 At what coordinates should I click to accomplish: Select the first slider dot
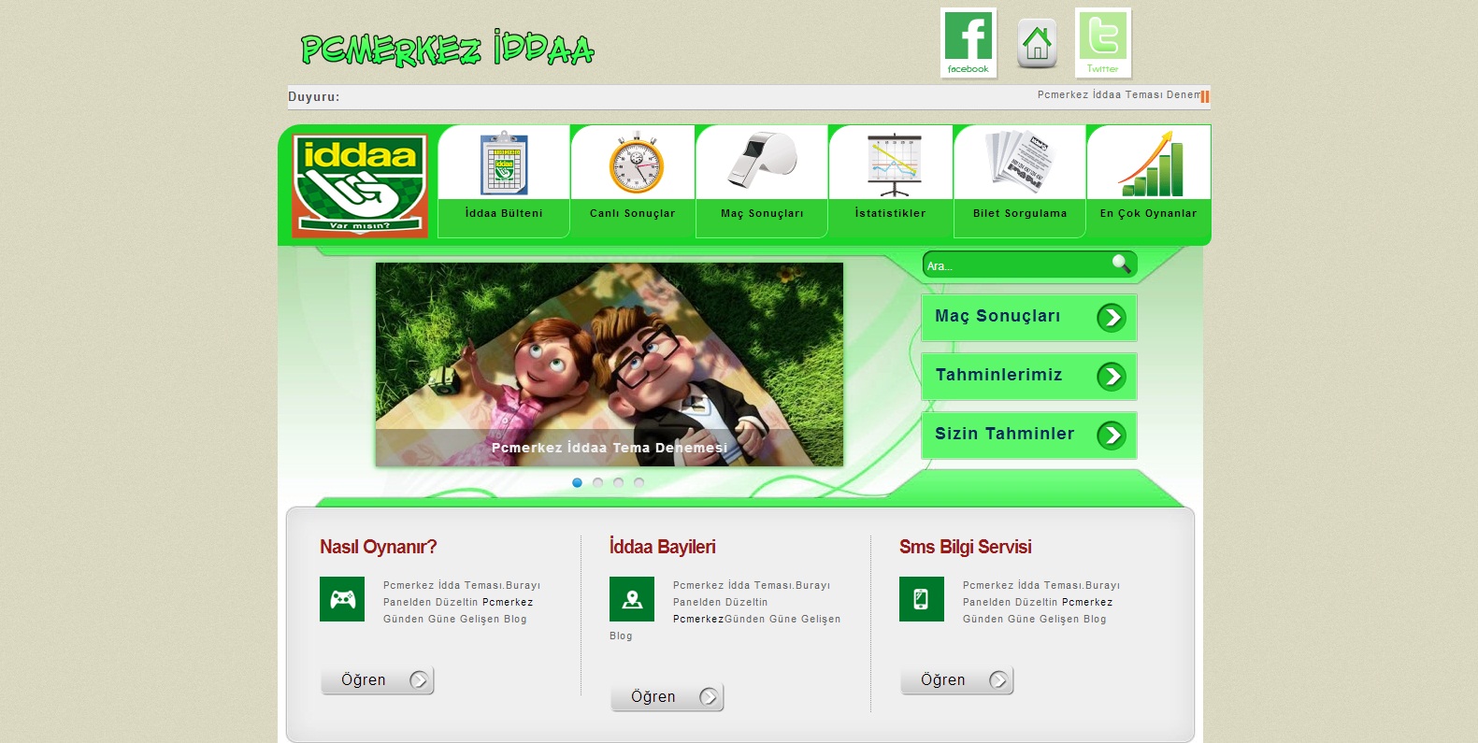pyautogui.click(x=577, y=483)
